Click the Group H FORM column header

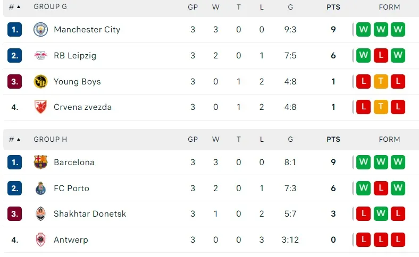coord(389,139)
